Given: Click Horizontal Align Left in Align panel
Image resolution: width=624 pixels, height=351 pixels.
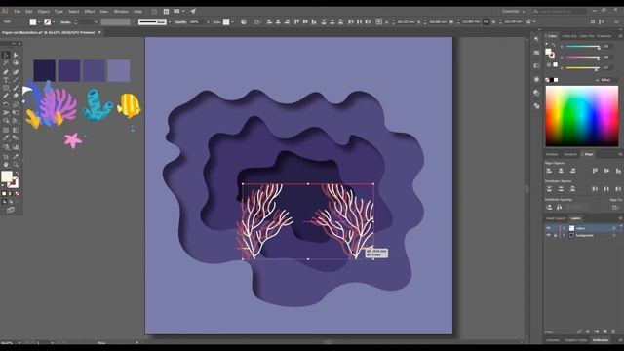Looking at the screenshot, I should click(549, 171).
